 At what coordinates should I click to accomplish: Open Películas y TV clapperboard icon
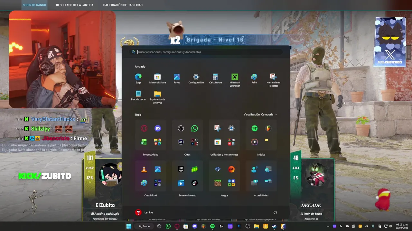click(x=181, y=183)
